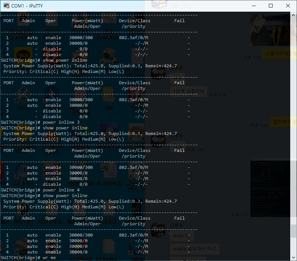Viewport: 297px width, 261px height.
Task: Grab the terminal scrollbar thumb
Action: click(294, 231)
